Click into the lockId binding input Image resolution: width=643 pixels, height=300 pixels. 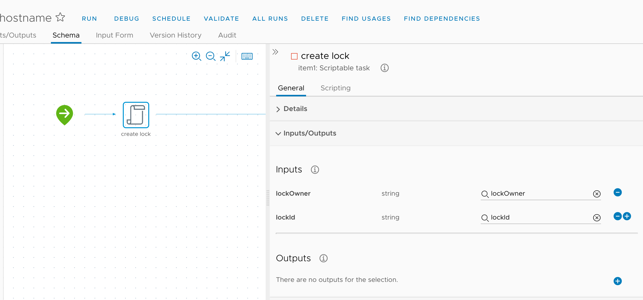[x=541, y=218]
